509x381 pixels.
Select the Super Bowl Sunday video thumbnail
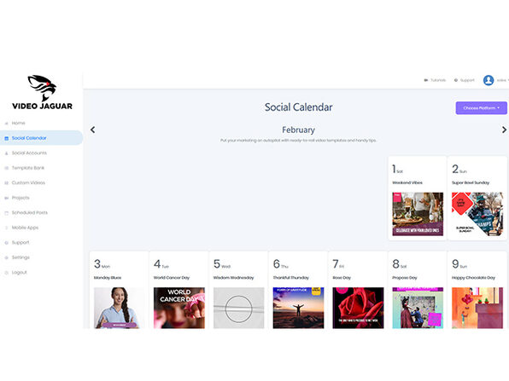point(477,214)
